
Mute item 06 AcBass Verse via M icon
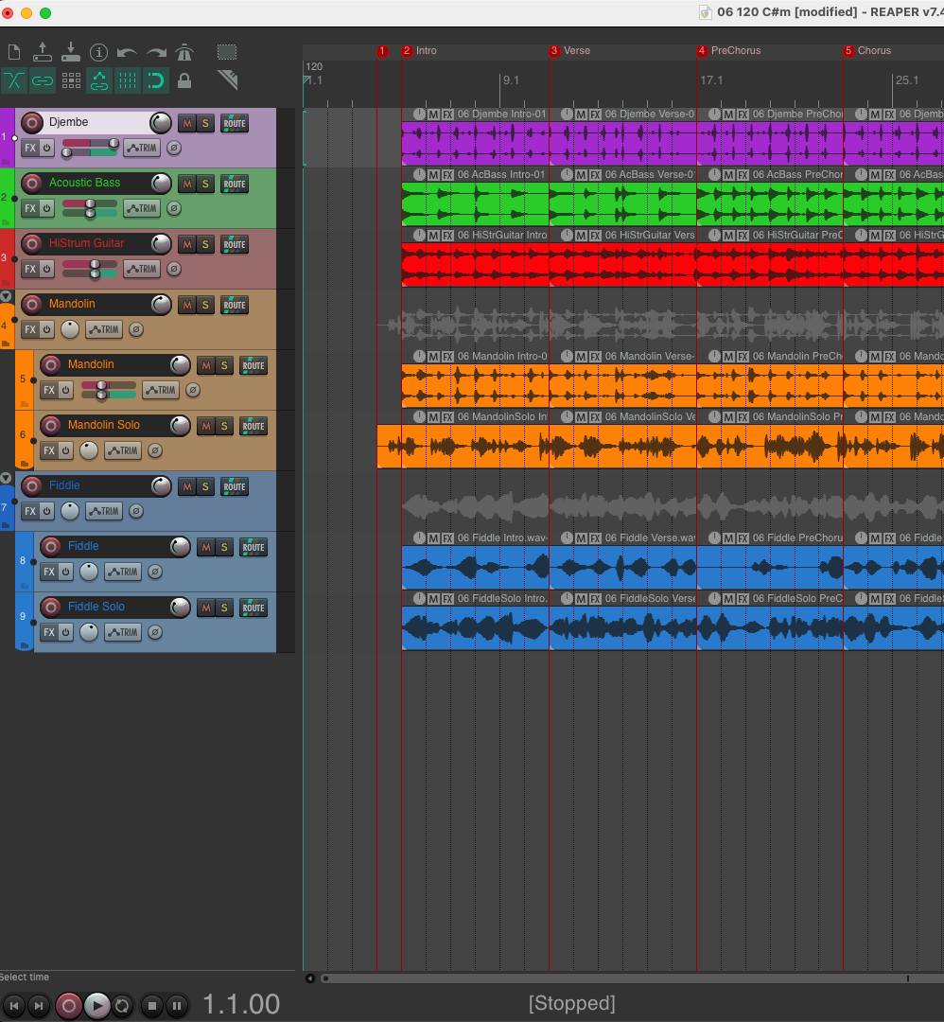pos(581,175)
